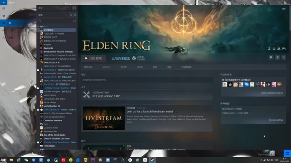
Task: Click the controller support icon on banner
Action: pyautogui.click(x=284, y=49)
